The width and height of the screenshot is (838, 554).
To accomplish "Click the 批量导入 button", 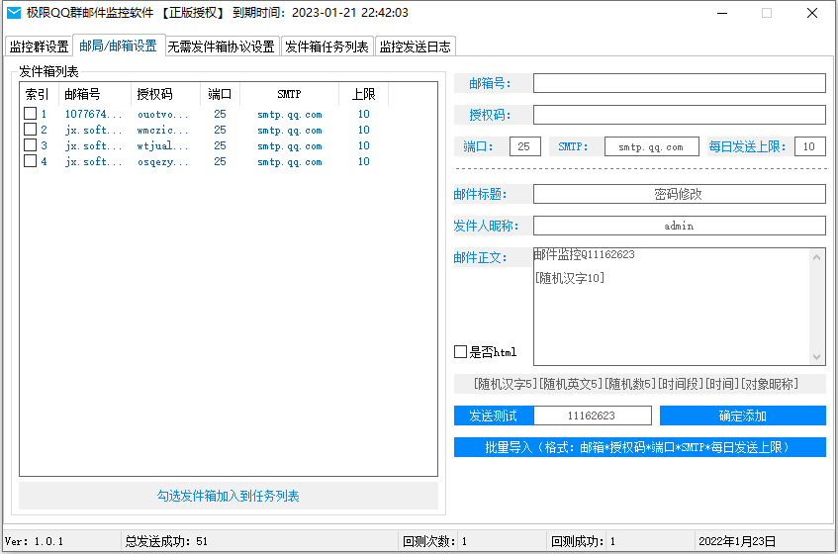I will click(x=640, y=447).
